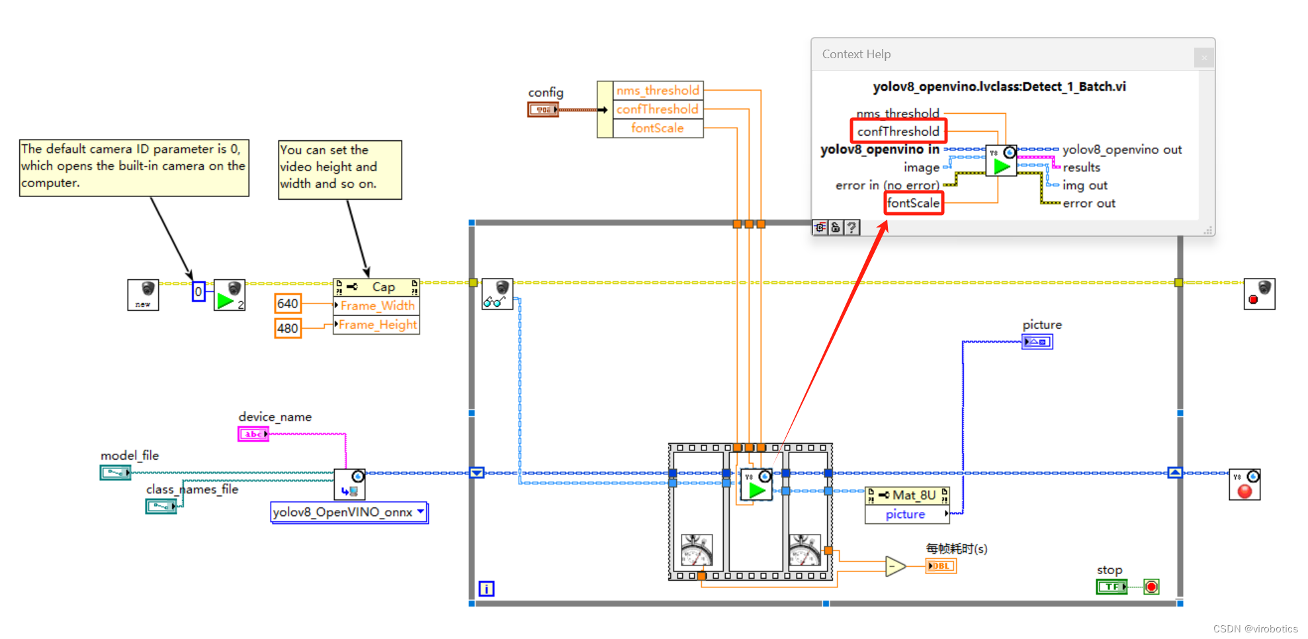Click the Context Help title bar
1308x639 pixels.
1013,54
